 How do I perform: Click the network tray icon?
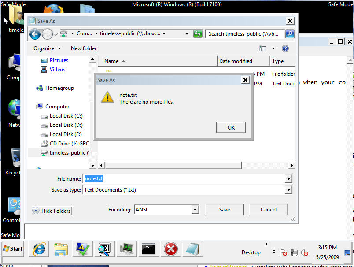294,252
